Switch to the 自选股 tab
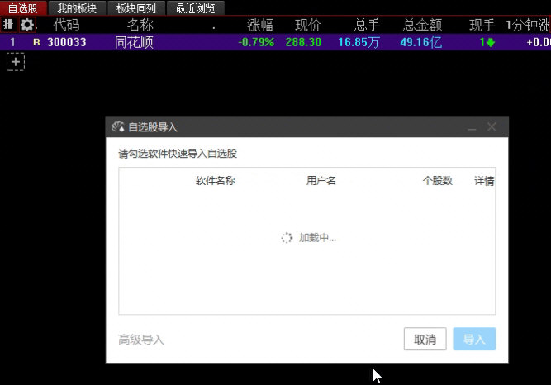This screenshot has width=551, height=385. (x=22, y=8)
